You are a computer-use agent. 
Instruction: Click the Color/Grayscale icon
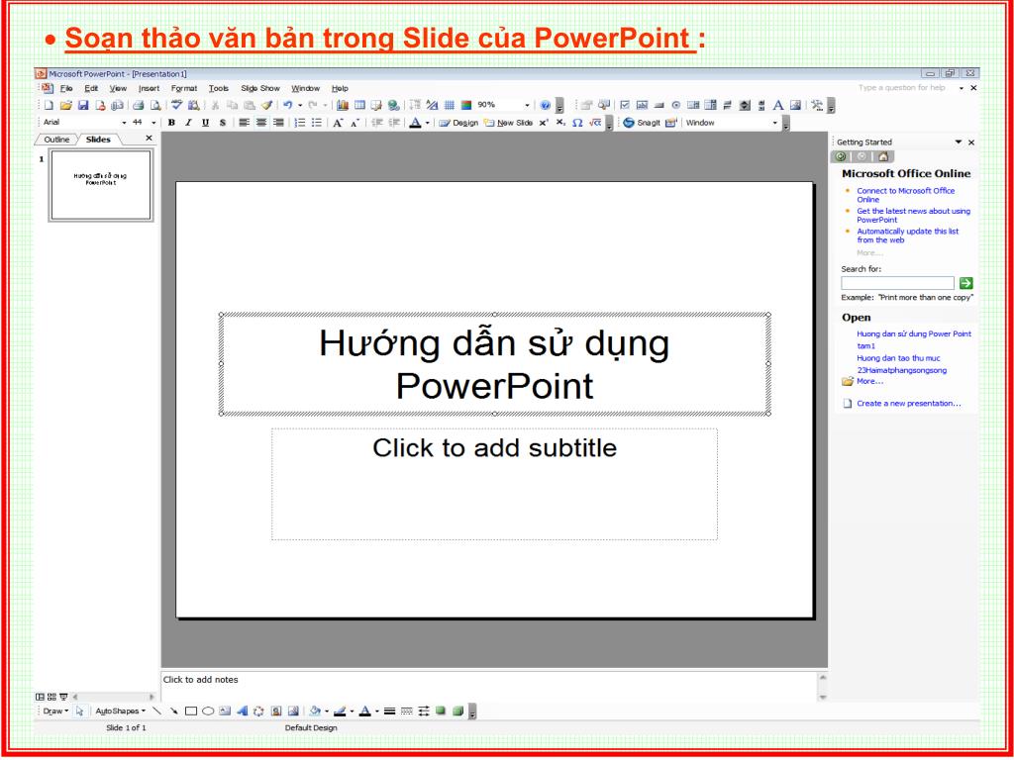[465, 105]
